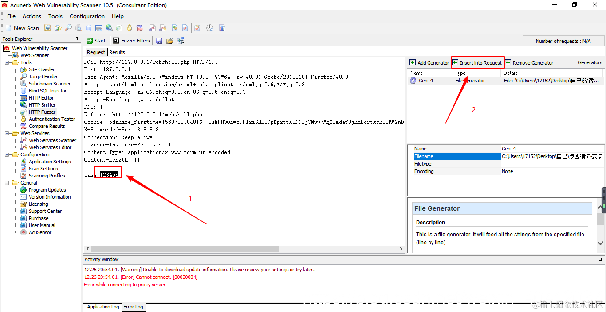Click the selected 123456 value in request
The width and height of the screenshot is (606, 312).
pos(109,175)
